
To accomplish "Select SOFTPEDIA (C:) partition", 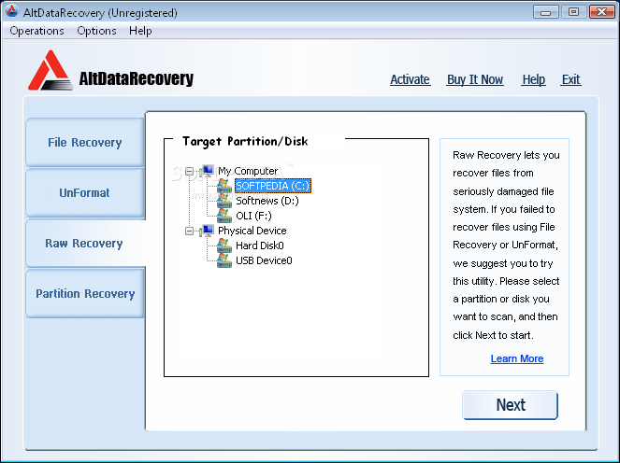I will pyautogui.click(x=273, y=186).
